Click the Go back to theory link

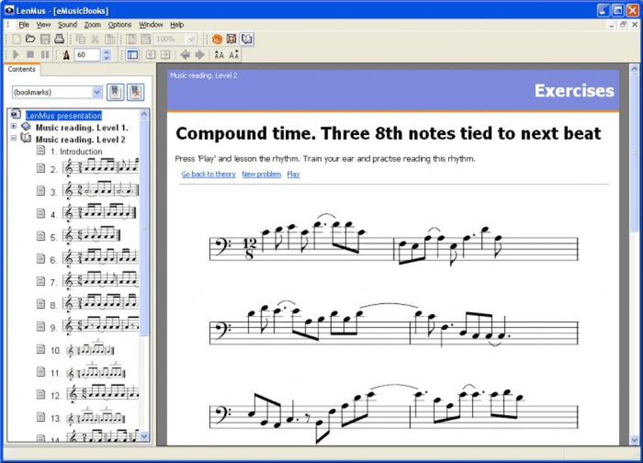click(208, 174)
